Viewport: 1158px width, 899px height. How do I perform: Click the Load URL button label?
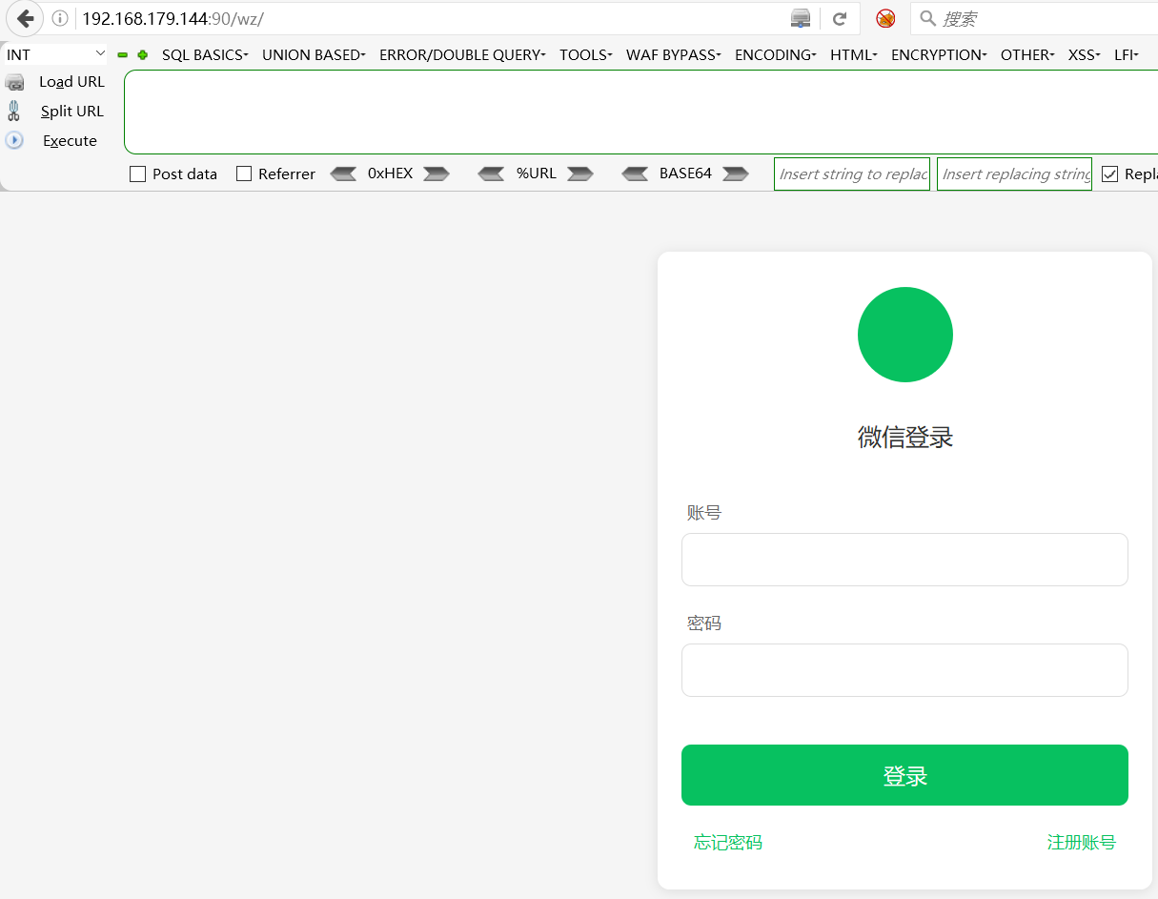pyautogui.click(x=71, y=82)
